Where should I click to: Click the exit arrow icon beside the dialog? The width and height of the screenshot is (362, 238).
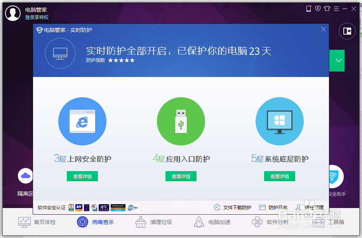(x=347, y=31)
